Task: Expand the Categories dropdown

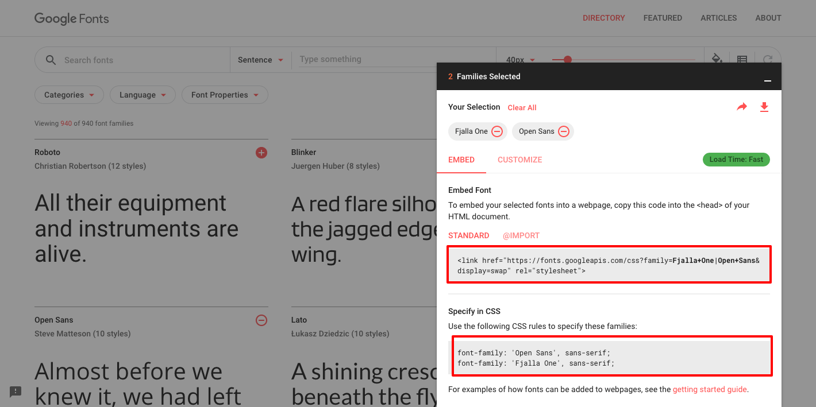Action: [69, 95]
